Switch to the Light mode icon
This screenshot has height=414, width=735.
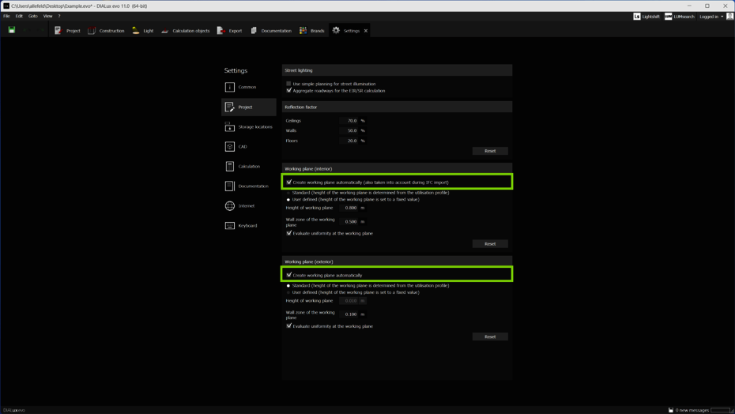[x=142, y=31]
